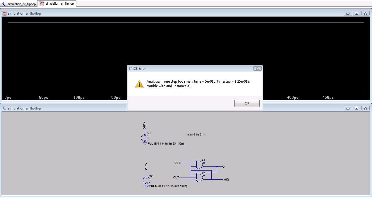Select voltage source V1 symbol
This screenshot has height=198, width=372.
pos(145,138)
